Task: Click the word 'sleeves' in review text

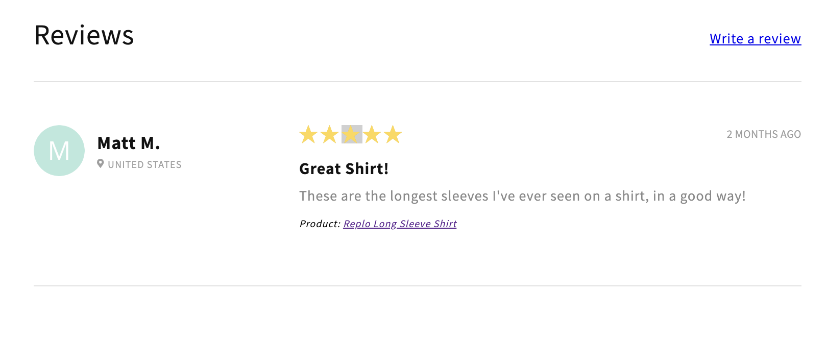Action: 465,196
